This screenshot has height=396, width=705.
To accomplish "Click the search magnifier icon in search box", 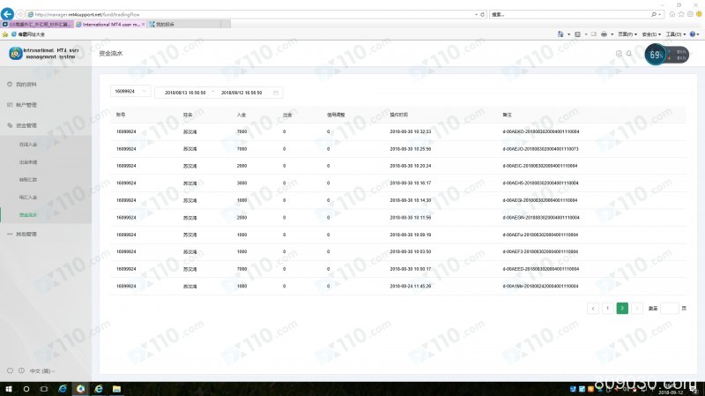I will tap(654, 14).
